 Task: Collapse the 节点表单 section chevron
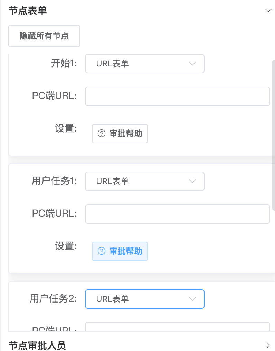click(x=268, y=10)
